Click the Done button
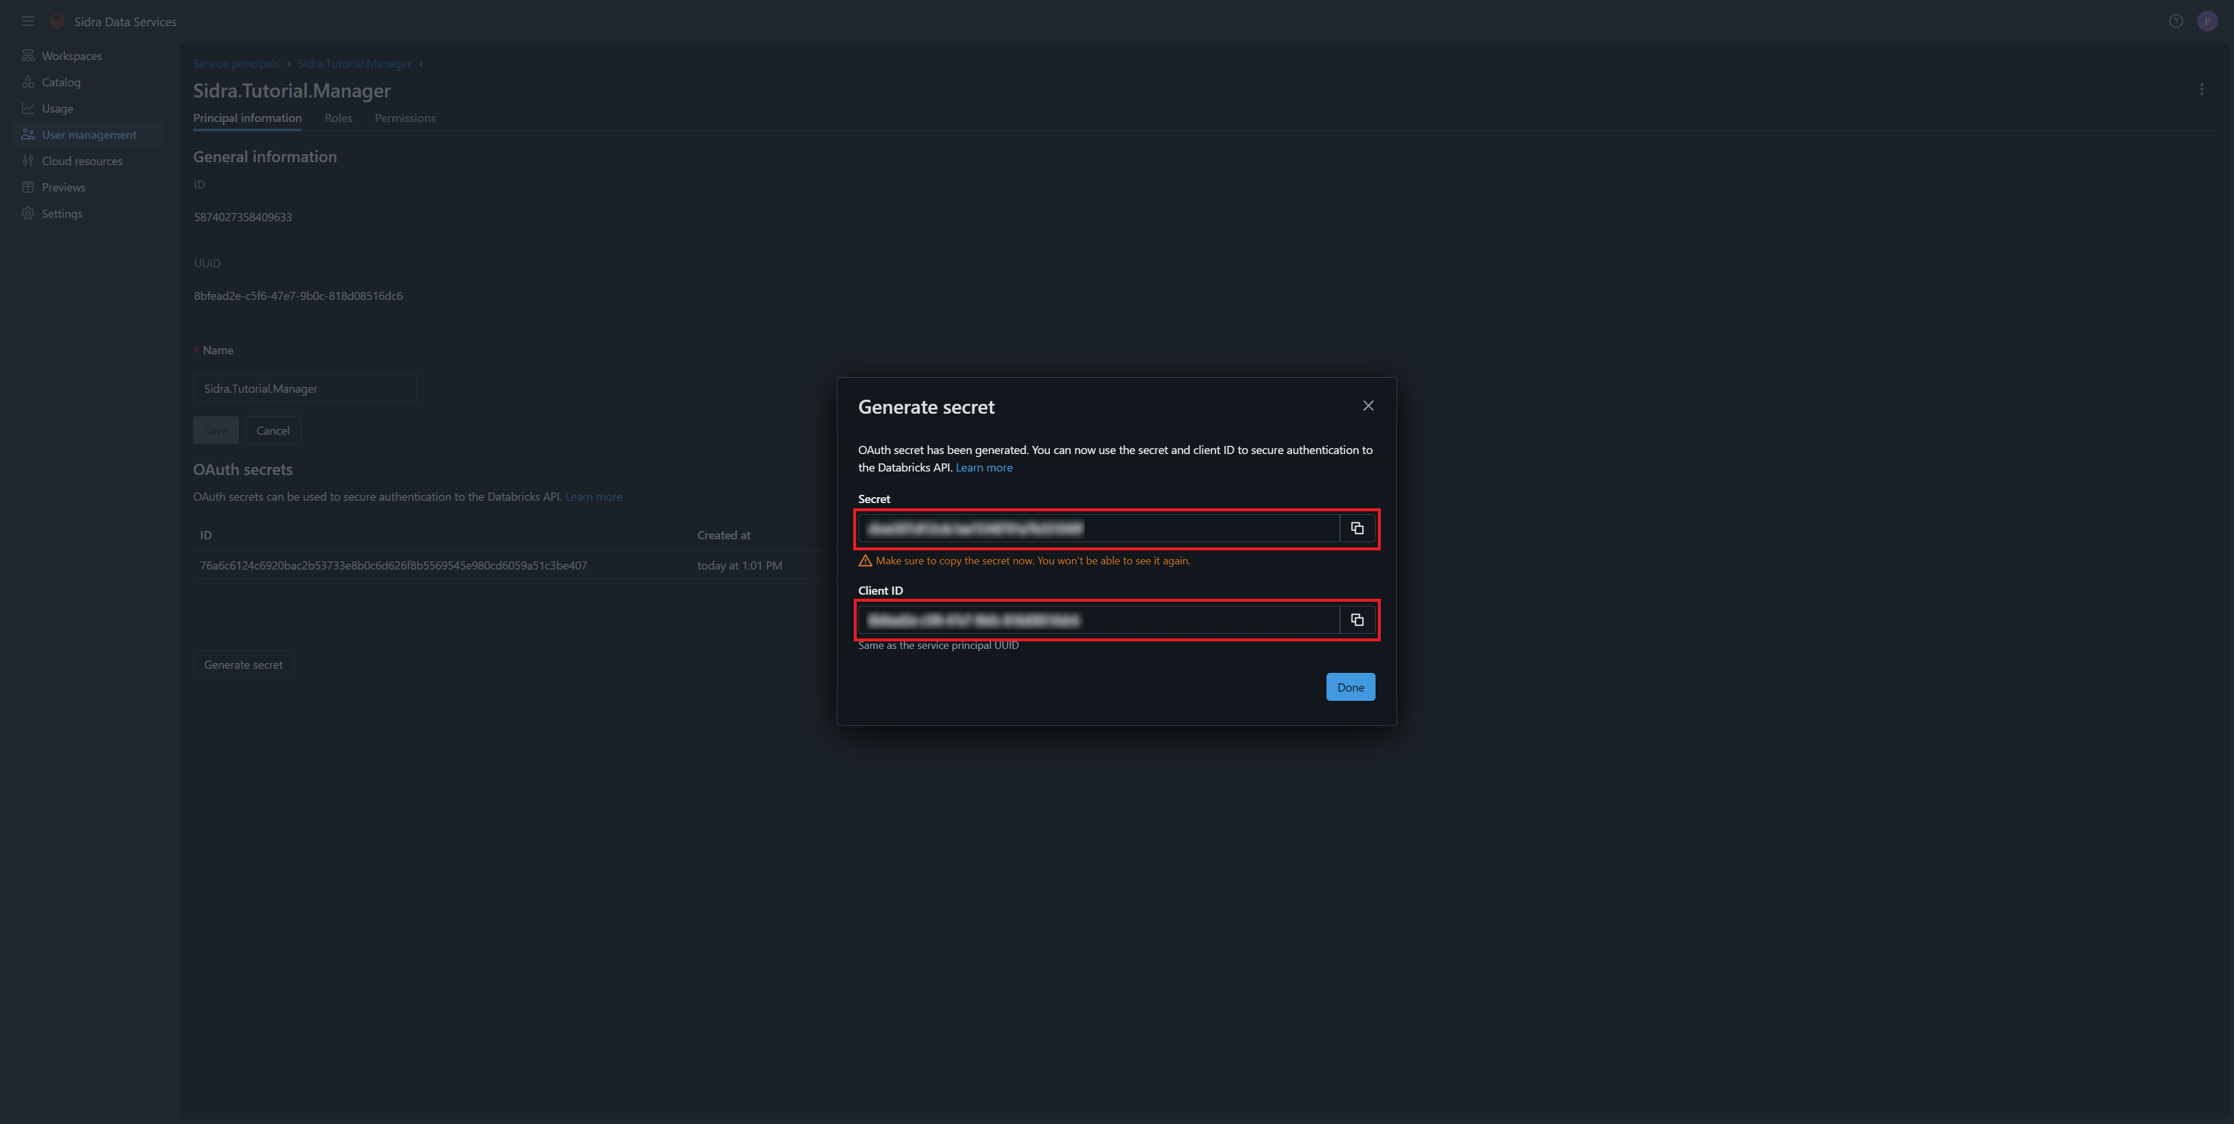 (x=1349, y=687)
